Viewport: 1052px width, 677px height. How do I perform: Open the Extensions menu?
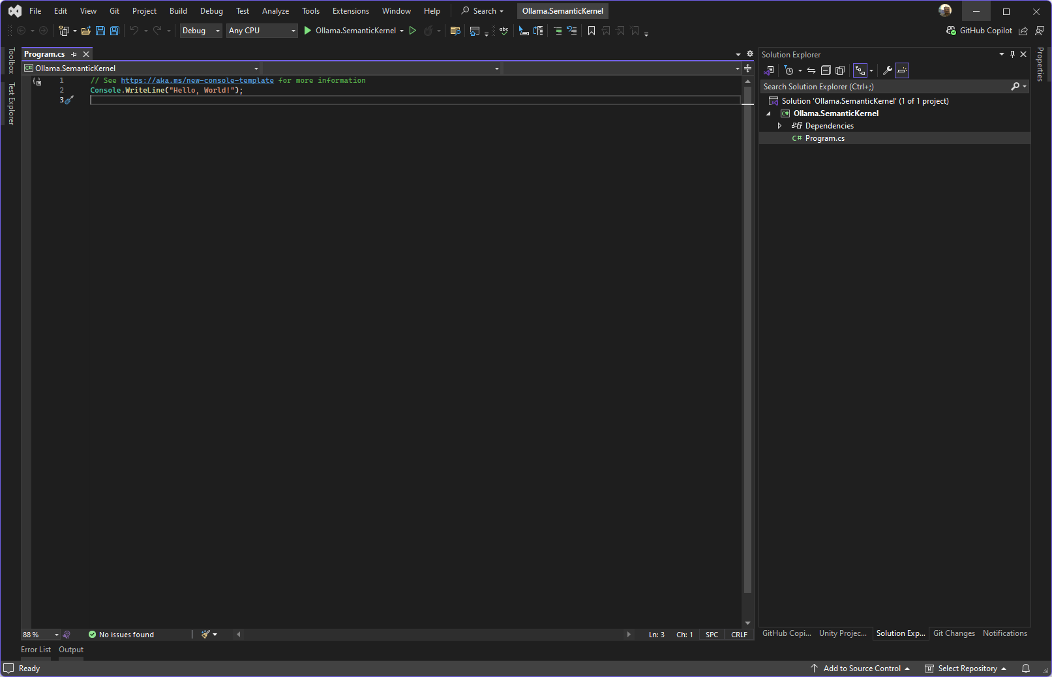click(x=351, y=11)
